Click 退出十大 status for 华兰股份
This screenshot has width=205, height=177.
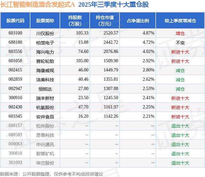point(180,163)
